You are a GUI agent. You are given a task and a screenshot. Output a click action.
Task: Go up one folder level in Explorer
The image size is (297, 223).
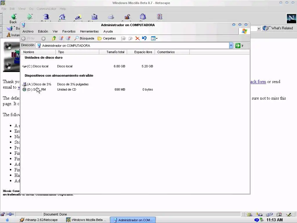pyautogui.click(x=54, y=38)
